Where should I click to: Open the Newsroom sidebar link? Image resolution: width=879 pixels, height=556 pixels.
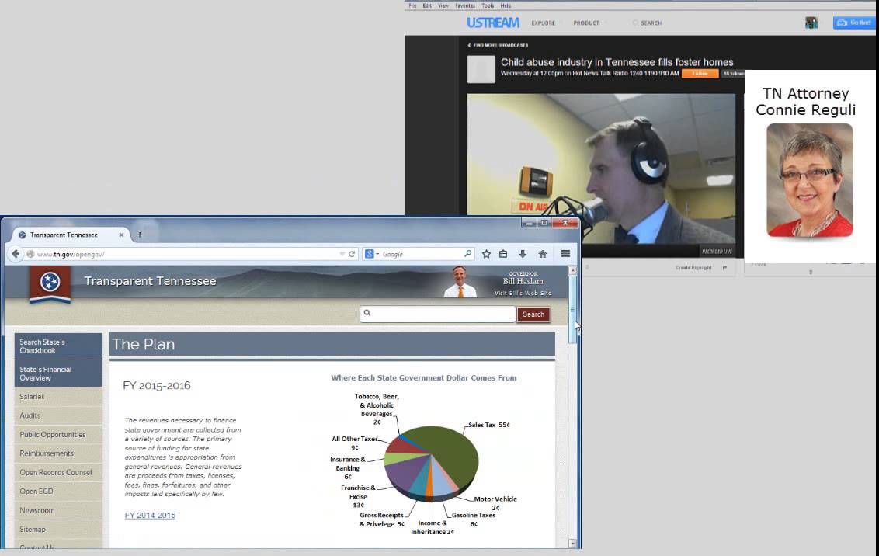tap(58, 510)
